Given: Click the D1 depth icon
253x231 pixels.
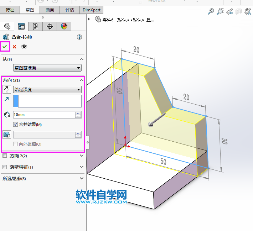Looking at the screenshot, I should pyautogui.click(x=7, y=115).
